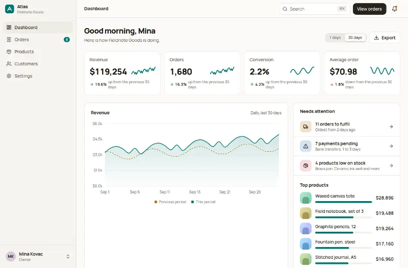Expand the Mina Kovac account switcher chevron
This screenshot has width=408, height=268.
(x=68, y=257)
